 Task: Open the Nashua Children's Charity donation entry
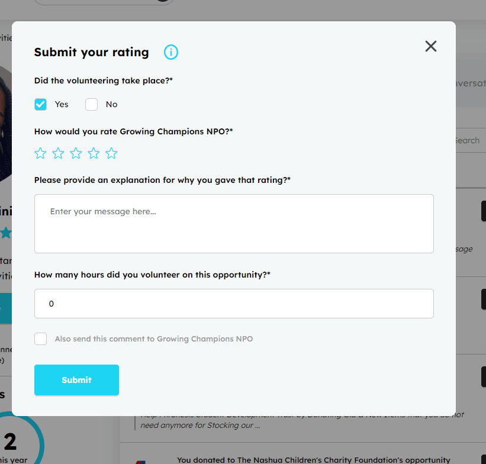313,459
